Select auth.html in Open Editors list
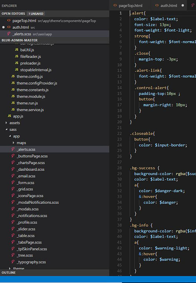The width and height of the screenshot is (196, 283). 54,28
